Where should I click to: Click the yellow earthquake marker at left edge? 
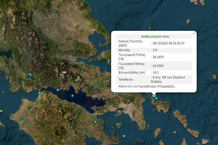pyautogui.click(x=1, y=111)
